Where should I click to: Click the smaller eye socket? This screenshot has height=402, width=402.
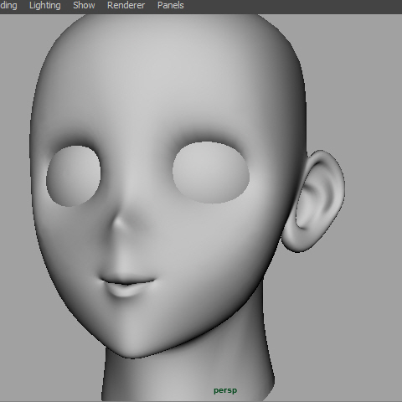73,176
